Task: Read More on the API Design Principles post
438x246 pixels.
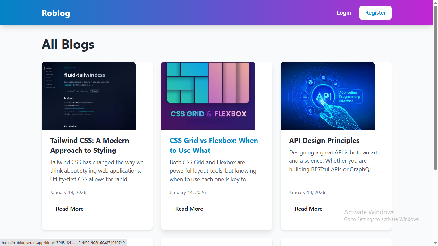Action: [x=308, y=209]
